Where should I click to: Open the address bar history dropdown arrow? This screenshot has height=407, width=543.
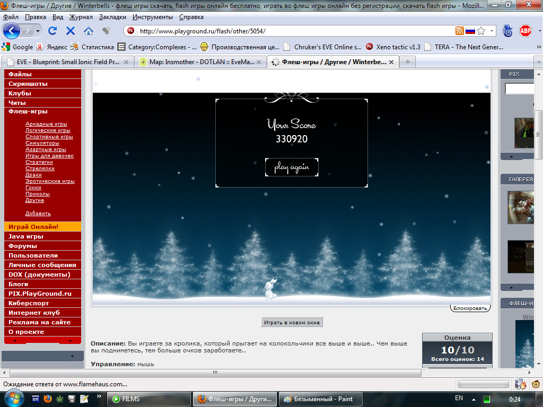492,31
